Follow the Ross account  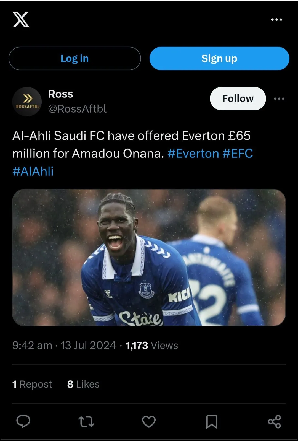(x=238, y=98)
